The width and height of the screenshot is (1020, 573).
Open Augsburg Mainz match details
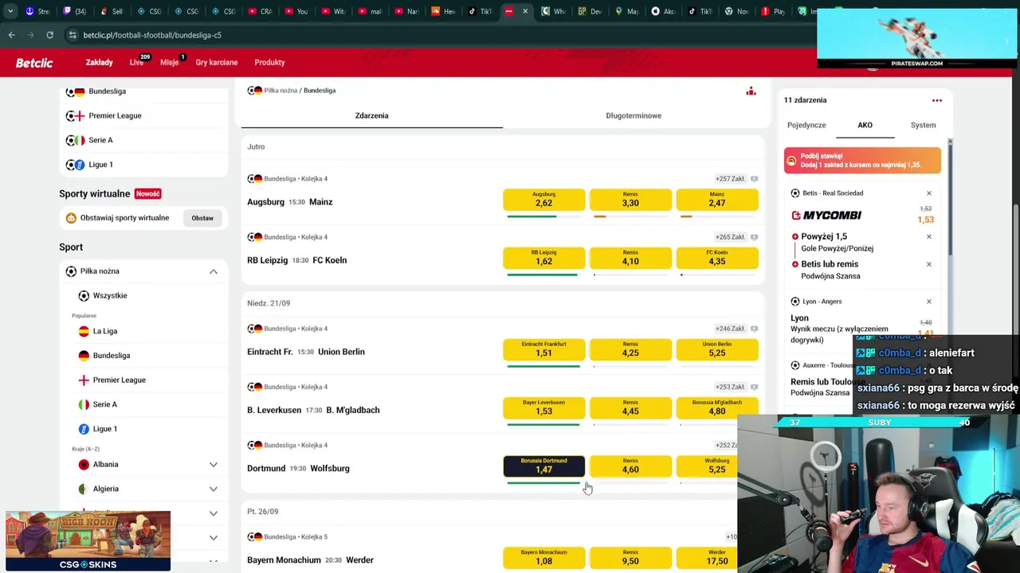click(290, 202)
